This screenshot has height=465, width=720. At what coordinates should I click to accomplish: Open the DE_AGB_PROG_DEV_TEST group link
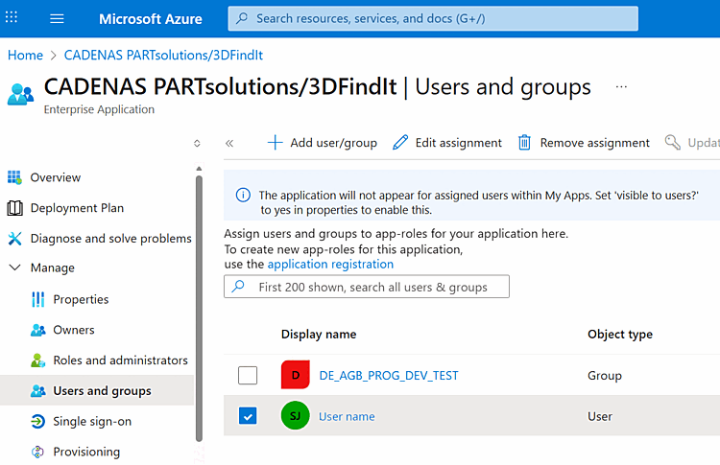click(x=389, y=376)
